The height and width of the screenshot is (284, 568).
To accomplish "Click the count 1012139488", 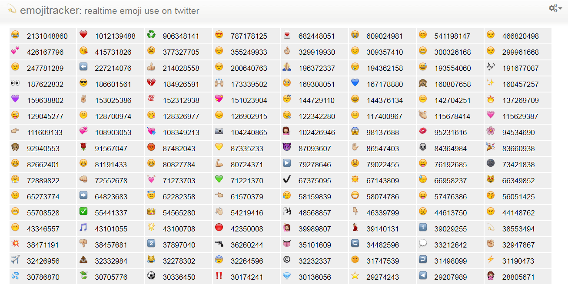I will [115, 36].
